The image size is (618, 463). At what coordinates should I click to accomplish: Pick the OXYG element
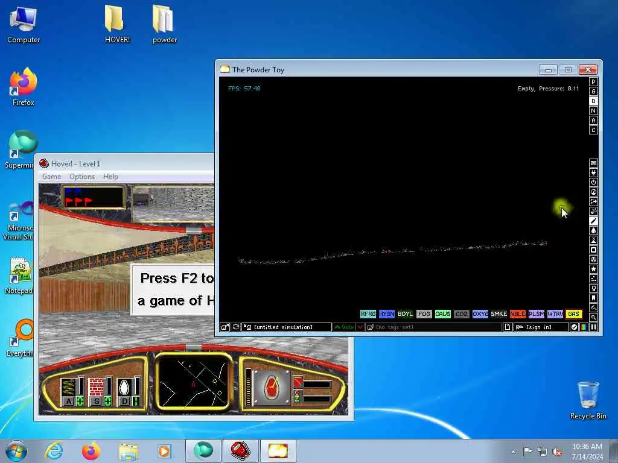coord(480,313)
